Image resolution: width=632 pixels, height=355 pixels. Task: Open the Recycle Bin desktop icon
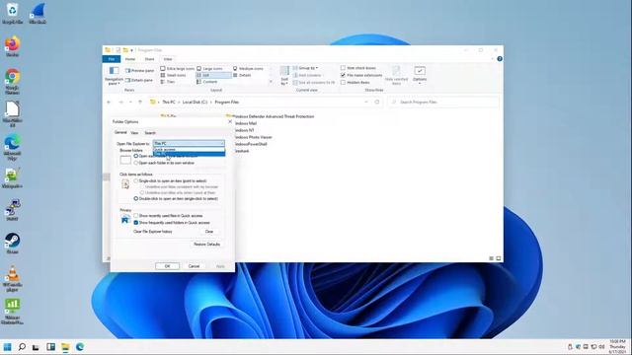coord(12,13)
